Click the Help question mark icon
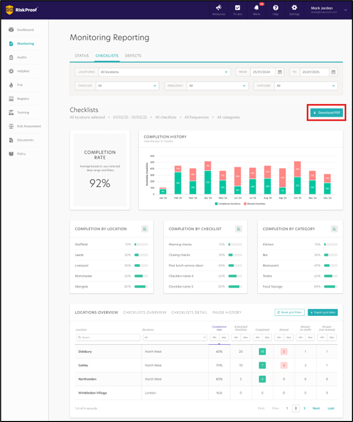 pos(275,9)
